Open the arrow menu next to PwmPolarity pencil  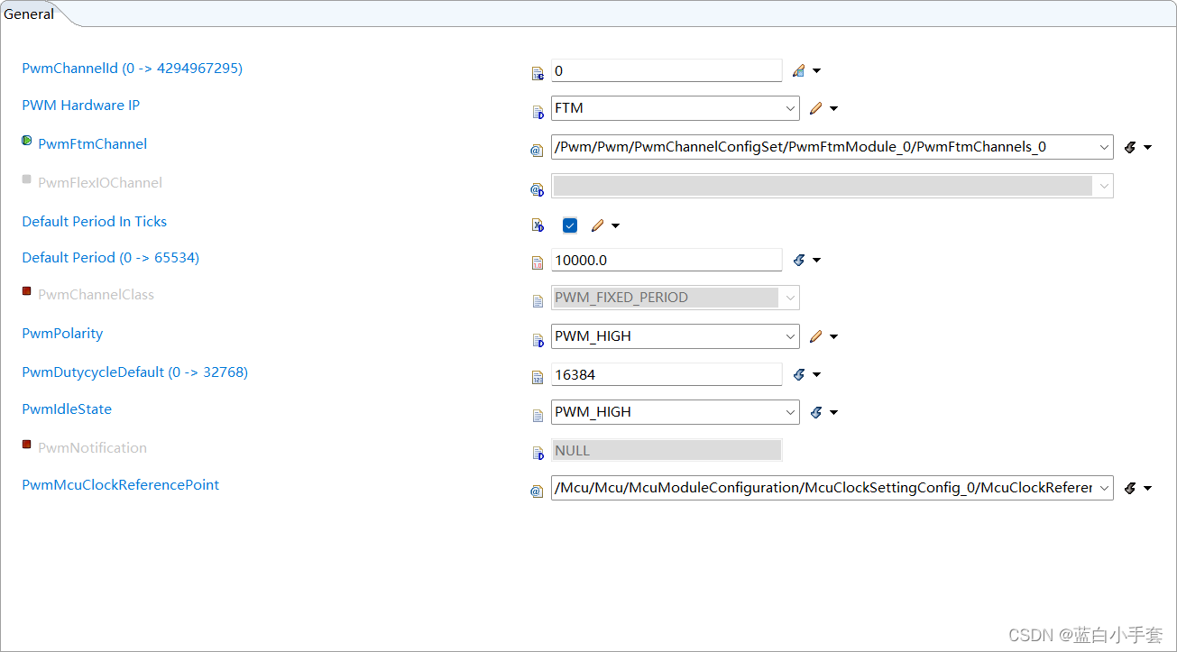[833, 336]
